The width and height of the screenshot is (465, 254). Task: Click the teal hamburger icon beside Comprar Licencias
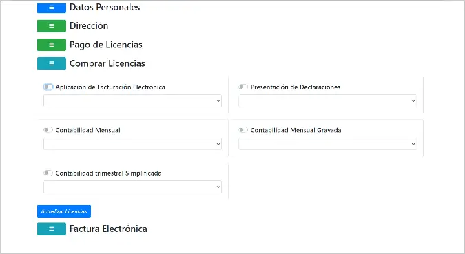point(52,63)
